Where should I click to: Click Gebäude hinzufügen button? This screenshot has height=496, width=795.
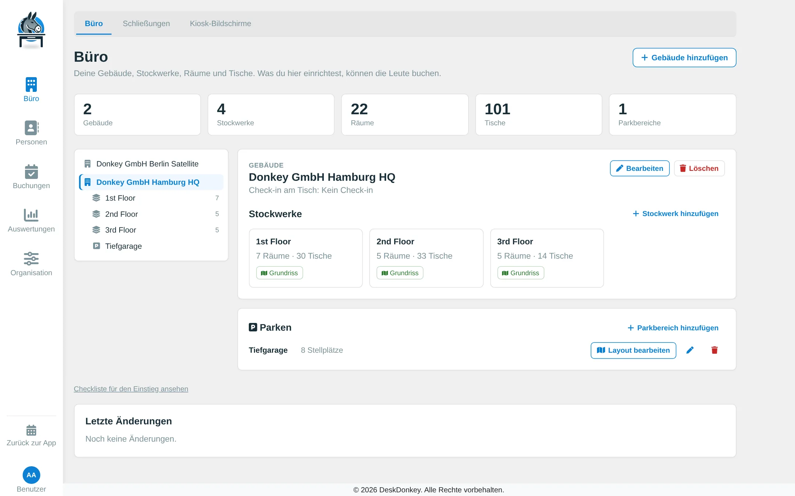coord(684,58)
